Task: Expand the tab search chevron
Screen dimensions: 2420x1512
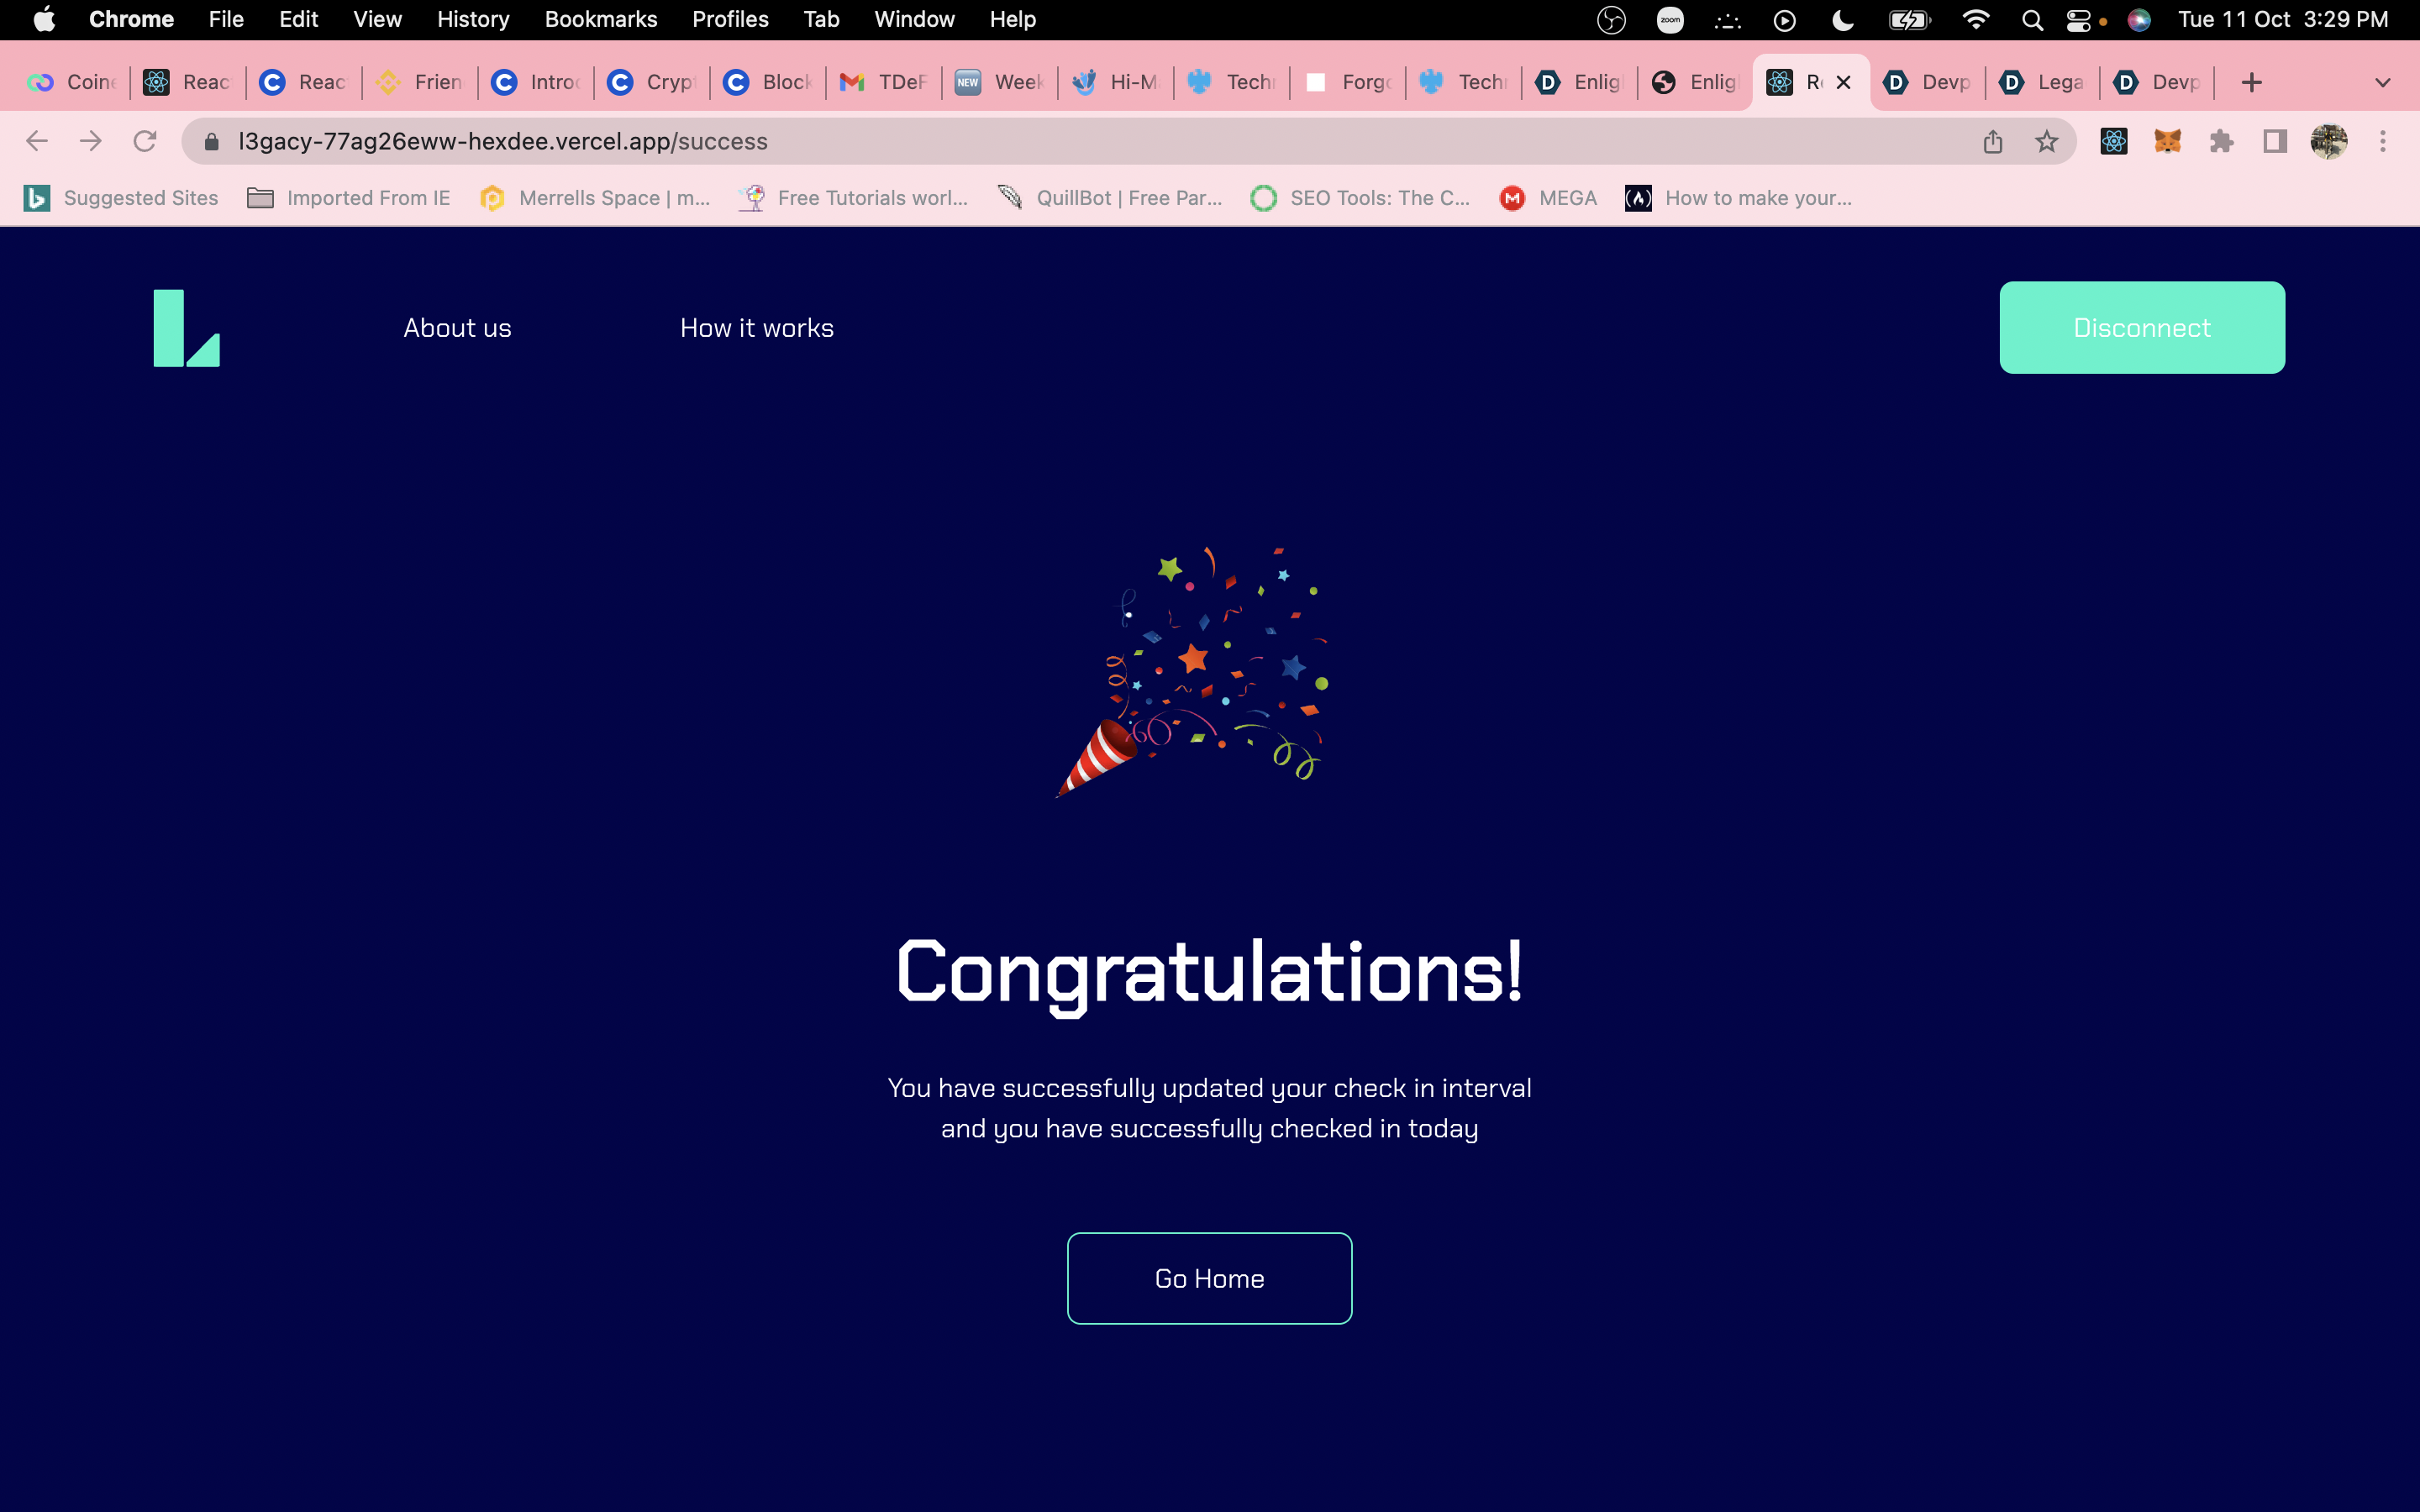Action: coord(2382,82)
